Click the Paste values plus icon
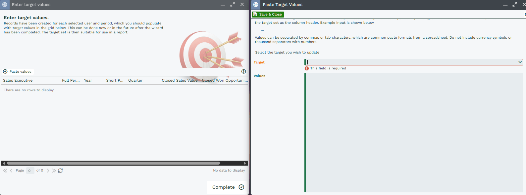 pos(5,71)
